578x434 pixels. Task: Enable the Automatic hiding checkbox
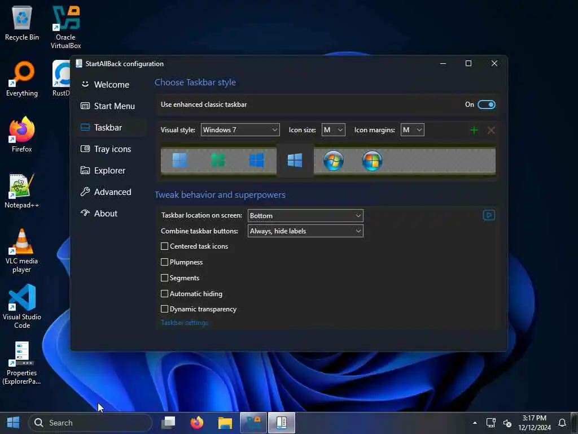click(x=164, y=294)
